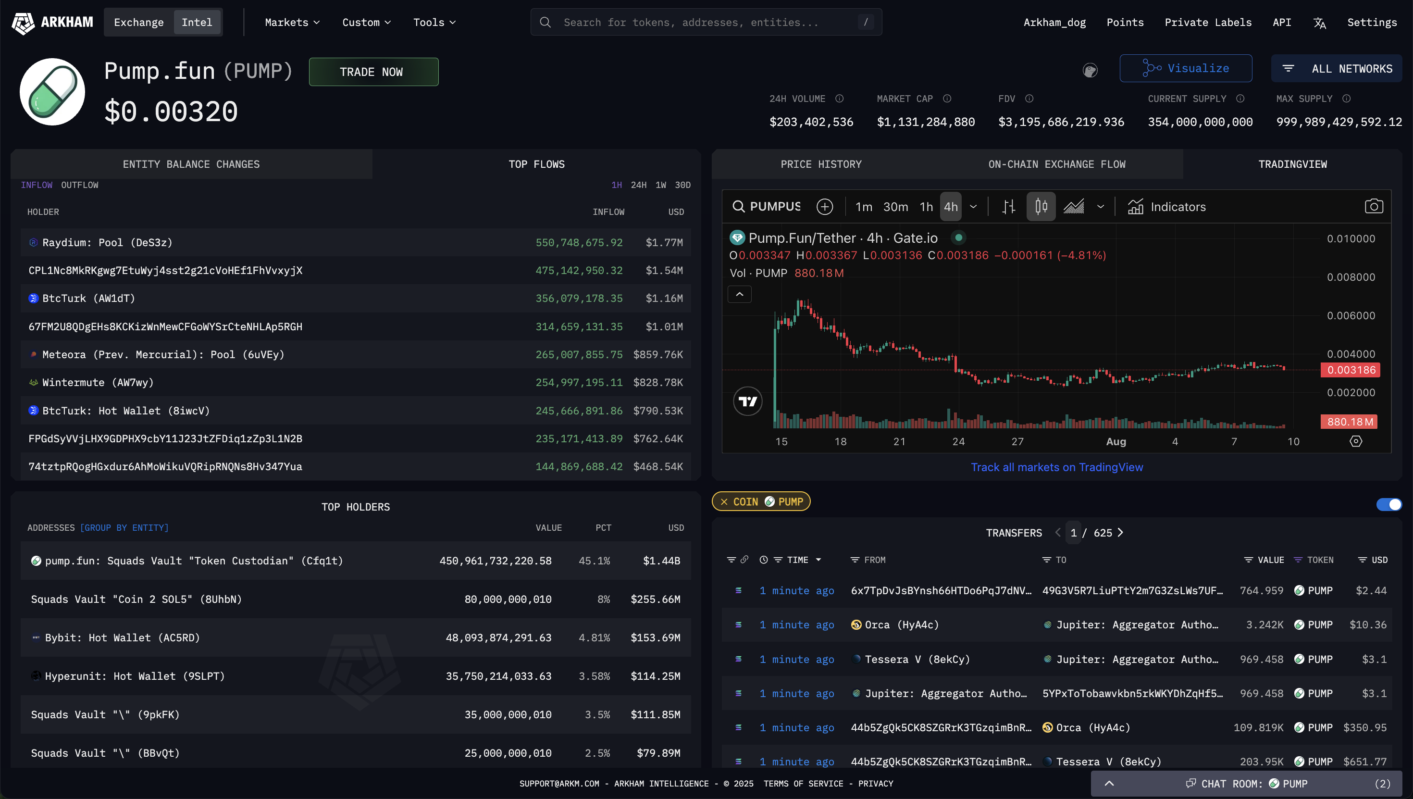1413x799 pixels.
Task: Open the Custom dropdown menu
Action: tap(366, 23)
